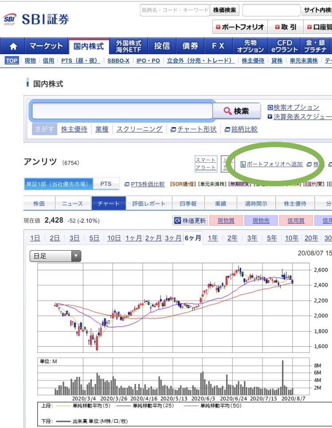Click the magnifier 検索 button
The width and height of the screenshot is (332, 428).
click(237, 111)
